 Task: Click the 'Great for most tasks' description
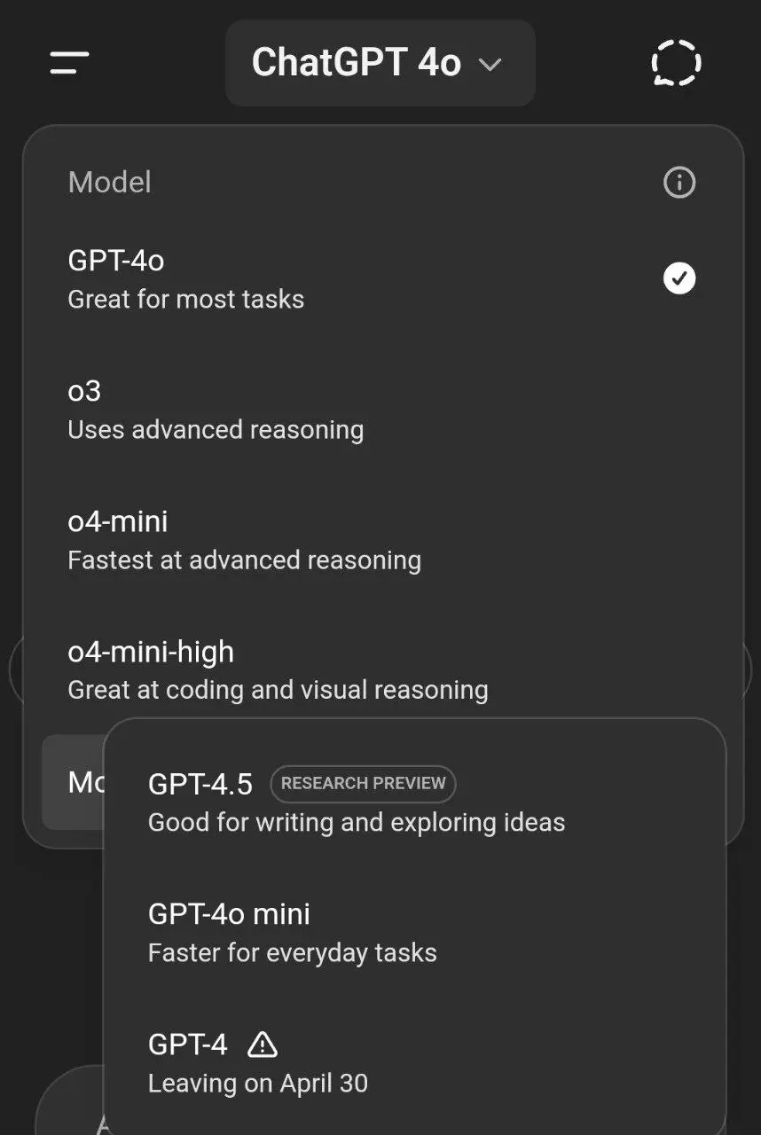186,300
